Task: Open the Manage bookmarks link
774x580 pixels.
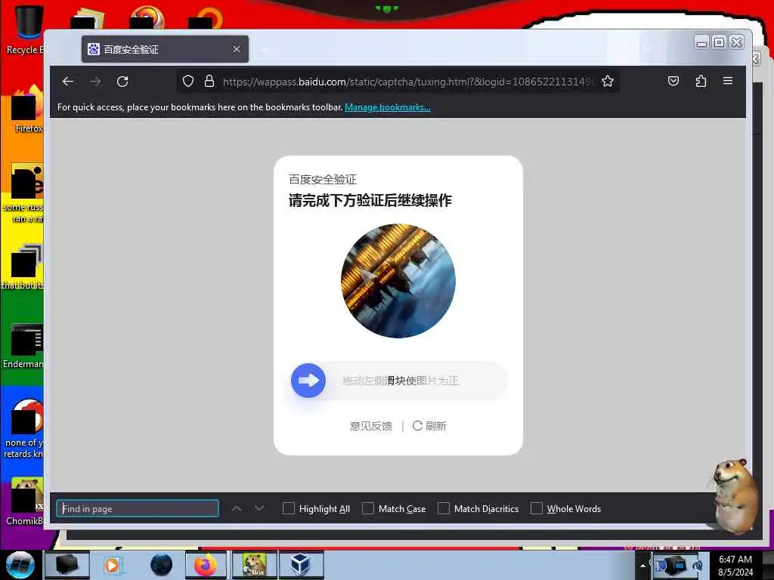Action: (x=388, y=107)
